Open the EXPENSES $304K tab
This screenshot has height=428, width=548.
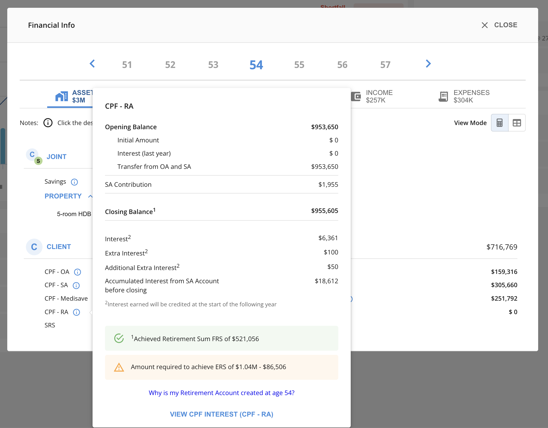pos(471,96)
